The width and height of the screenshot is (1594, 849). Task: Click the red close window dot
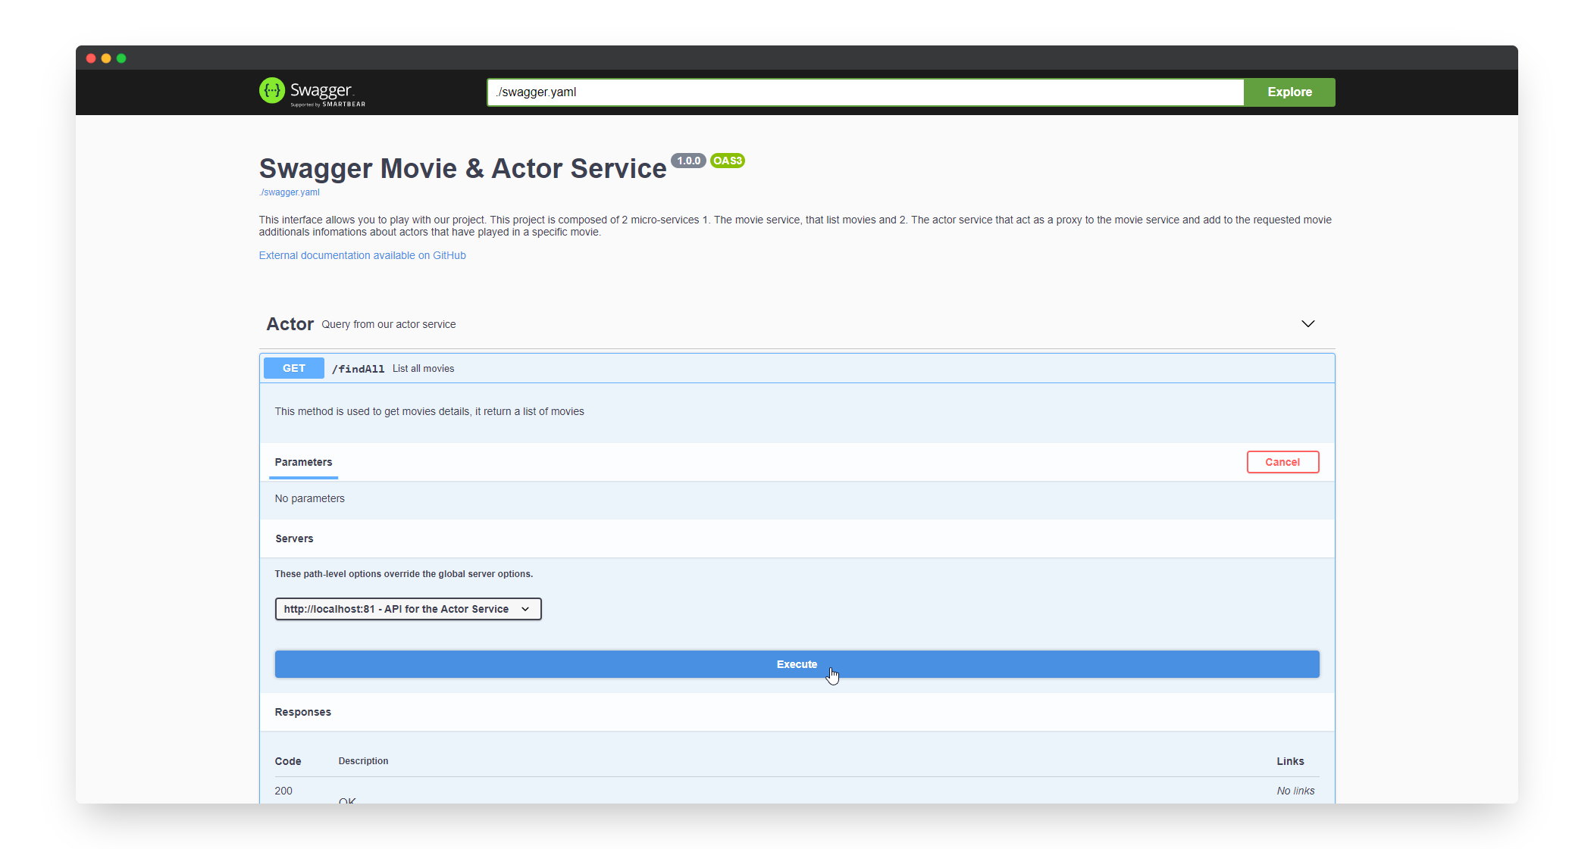pos(91,58)
